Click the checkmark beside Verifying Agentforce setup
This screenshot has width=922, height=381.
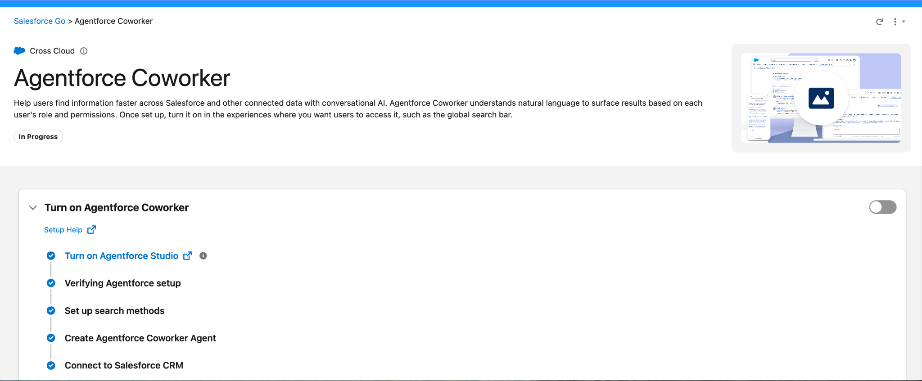click(51, 283)
